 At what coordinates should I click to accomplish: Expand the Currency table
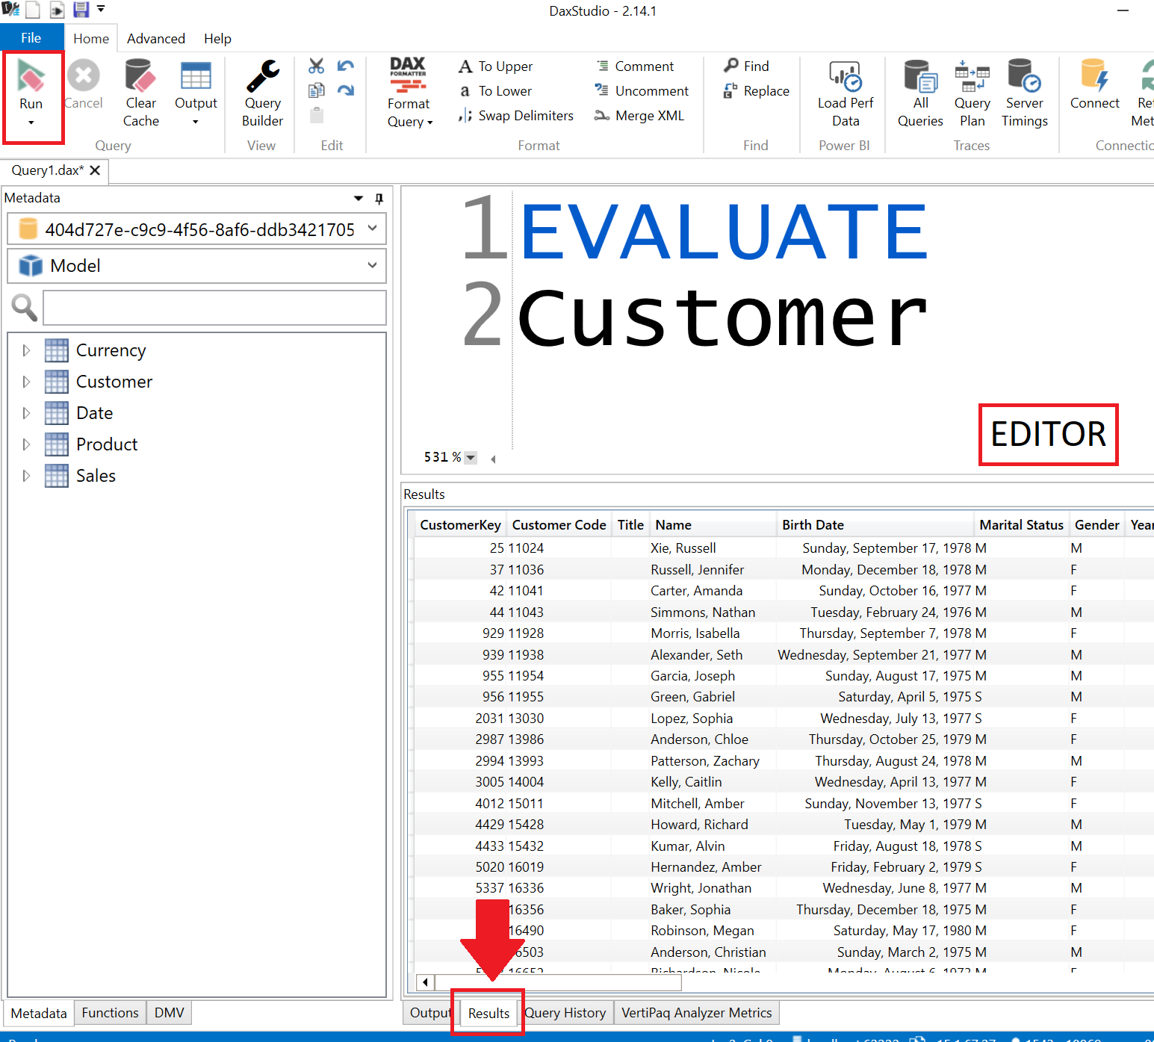[x=27, y=350]
